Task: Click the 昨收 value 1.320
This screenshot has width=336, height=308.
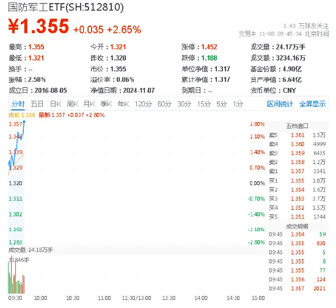Action: click(118, 58)
